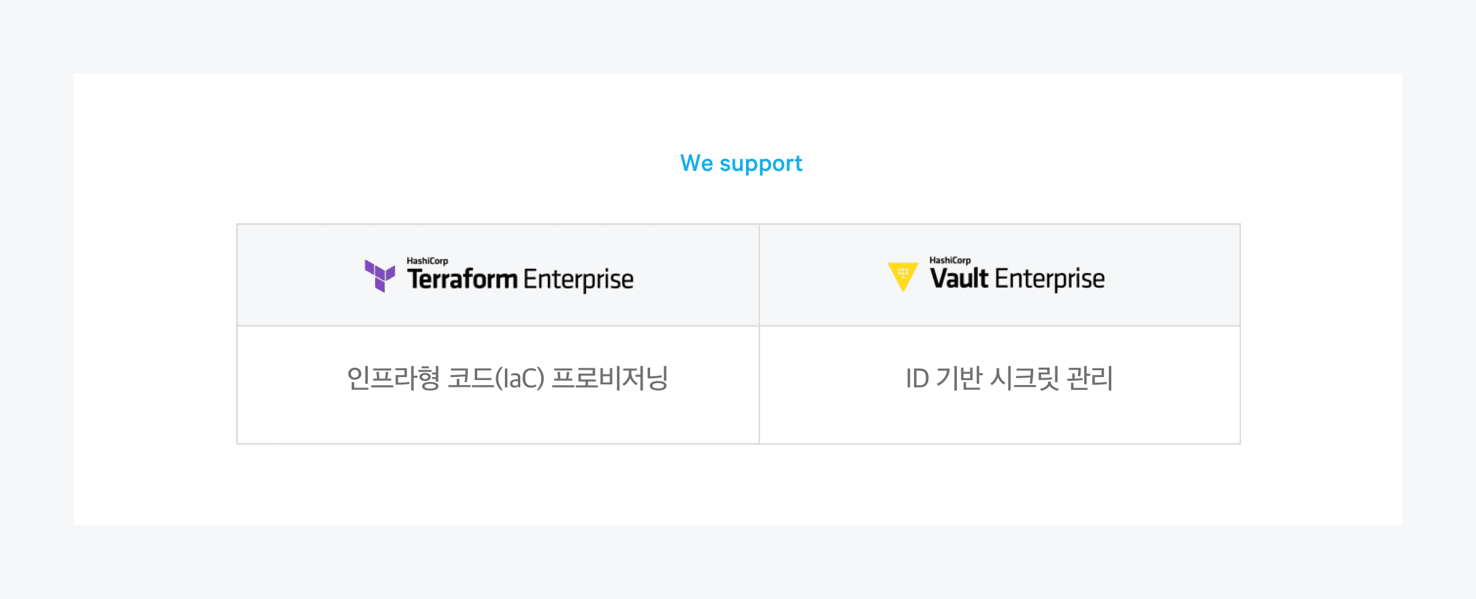Viewport: 1476px width, 599px height.
Task: Click the small HashiCorp label above Vault
Action: (x=950, y=260)
